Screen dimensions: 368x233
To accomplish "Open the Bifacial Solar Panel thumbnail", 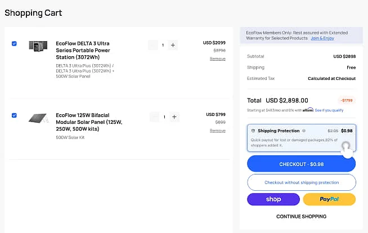I will coord(39,118).
